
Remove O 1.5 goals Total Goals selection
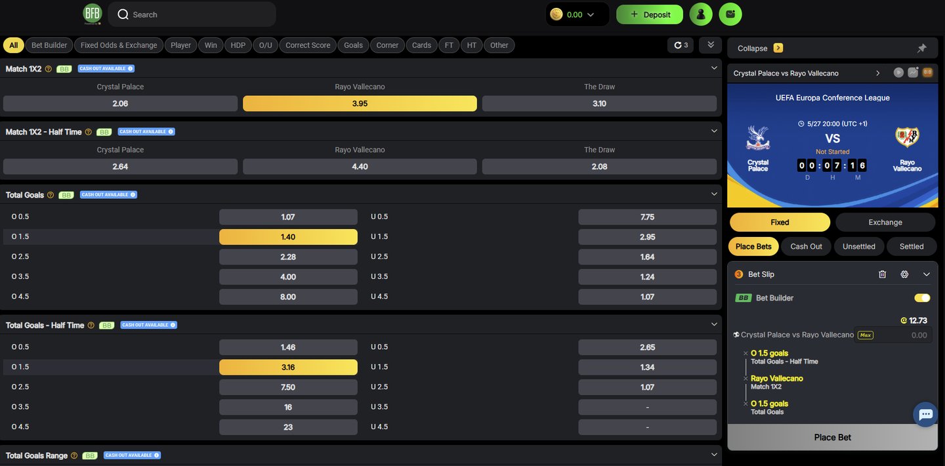[x=745, y=404]
